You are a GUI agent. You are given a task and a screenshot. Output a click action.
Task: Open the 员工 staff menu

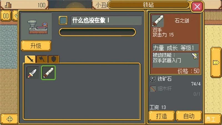pyautogui.click(x=211, y=119)
